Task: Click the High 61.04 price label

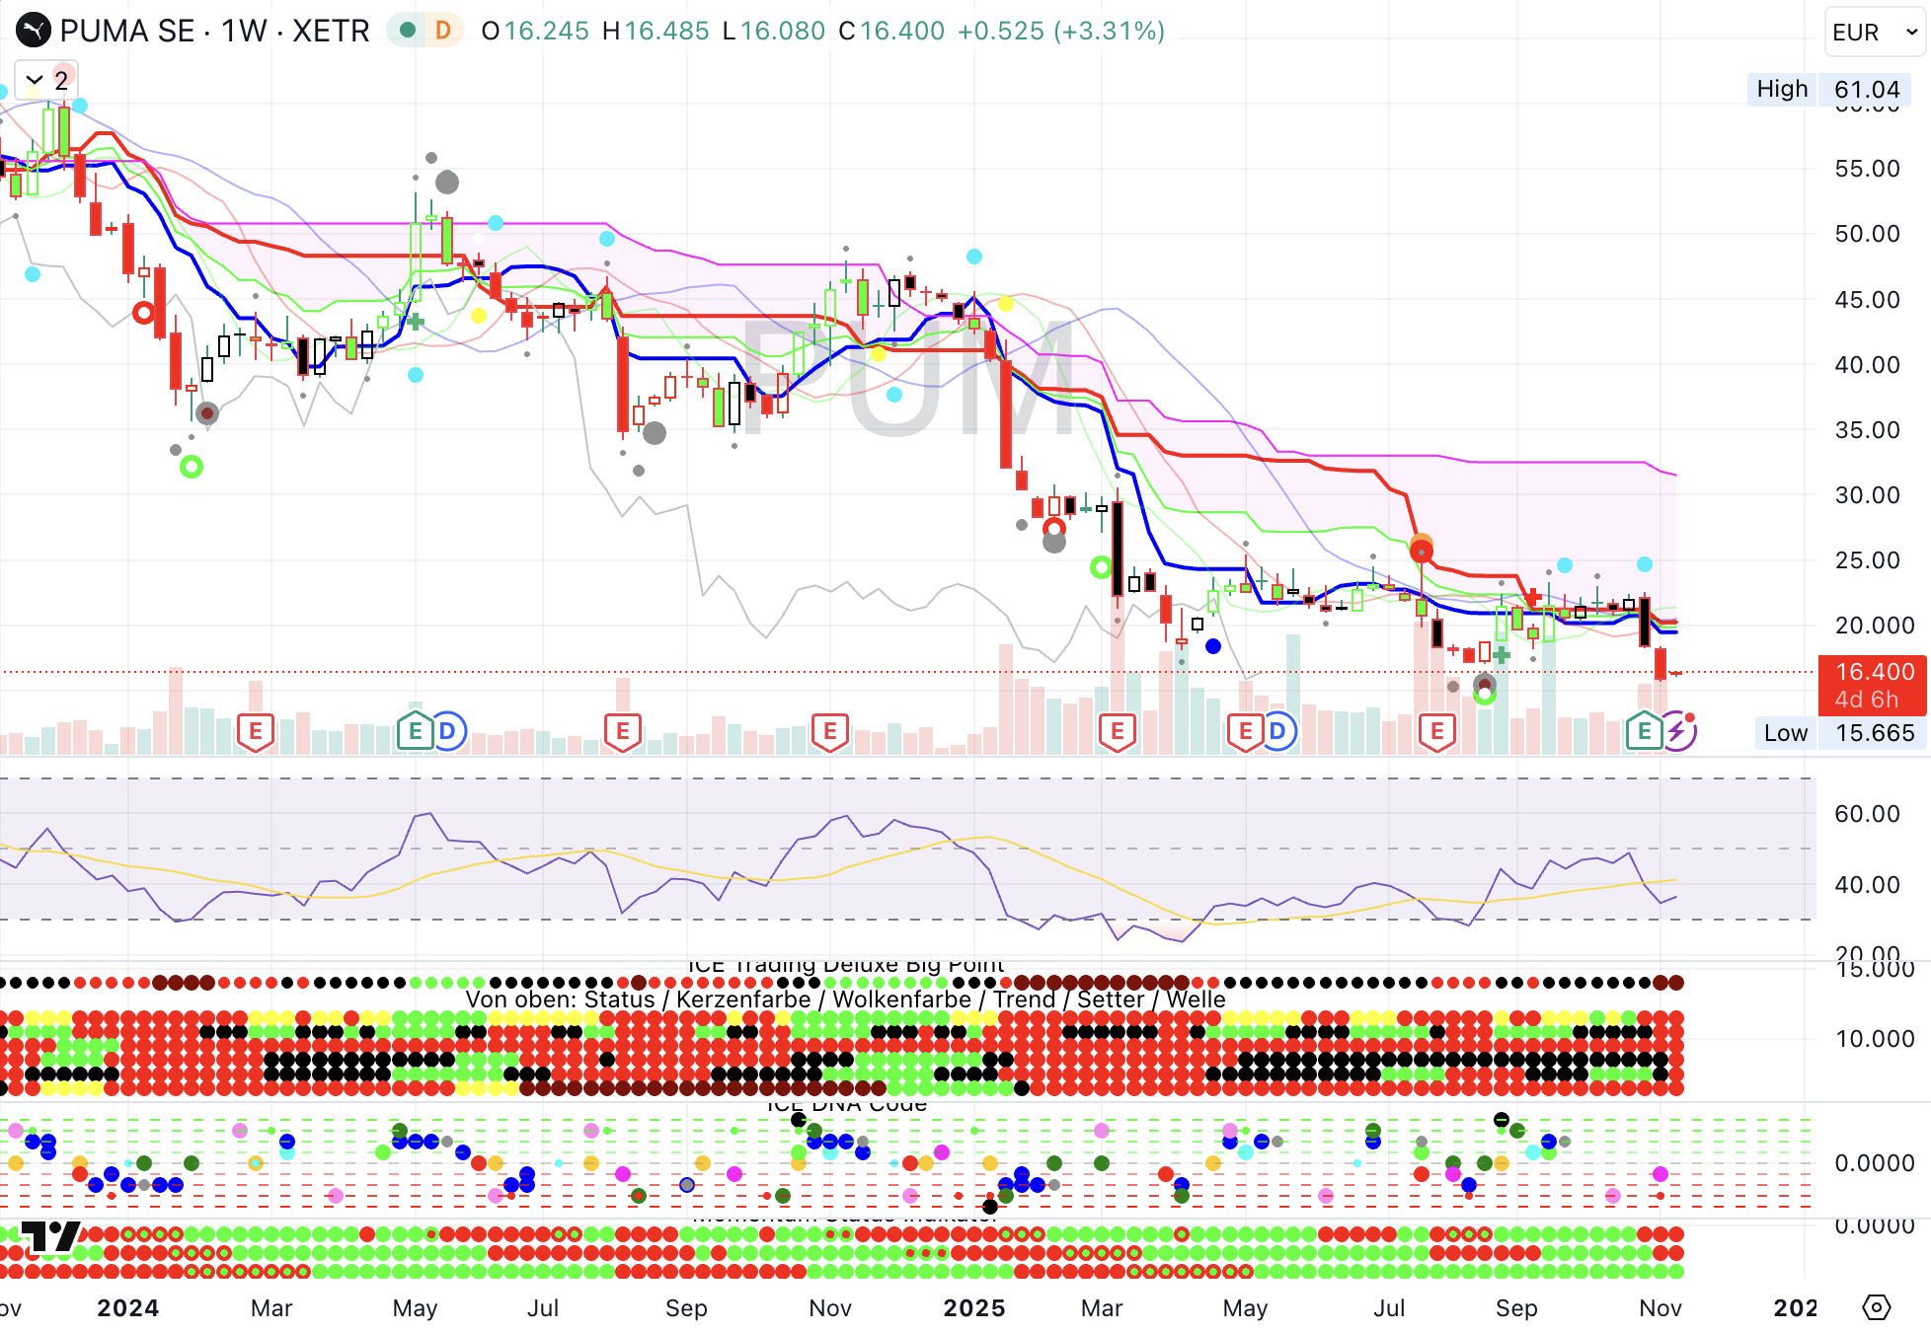Action: 1828,89
